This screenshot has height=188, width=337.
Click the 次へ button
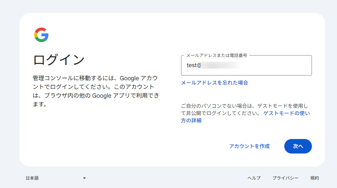point(298,146)
